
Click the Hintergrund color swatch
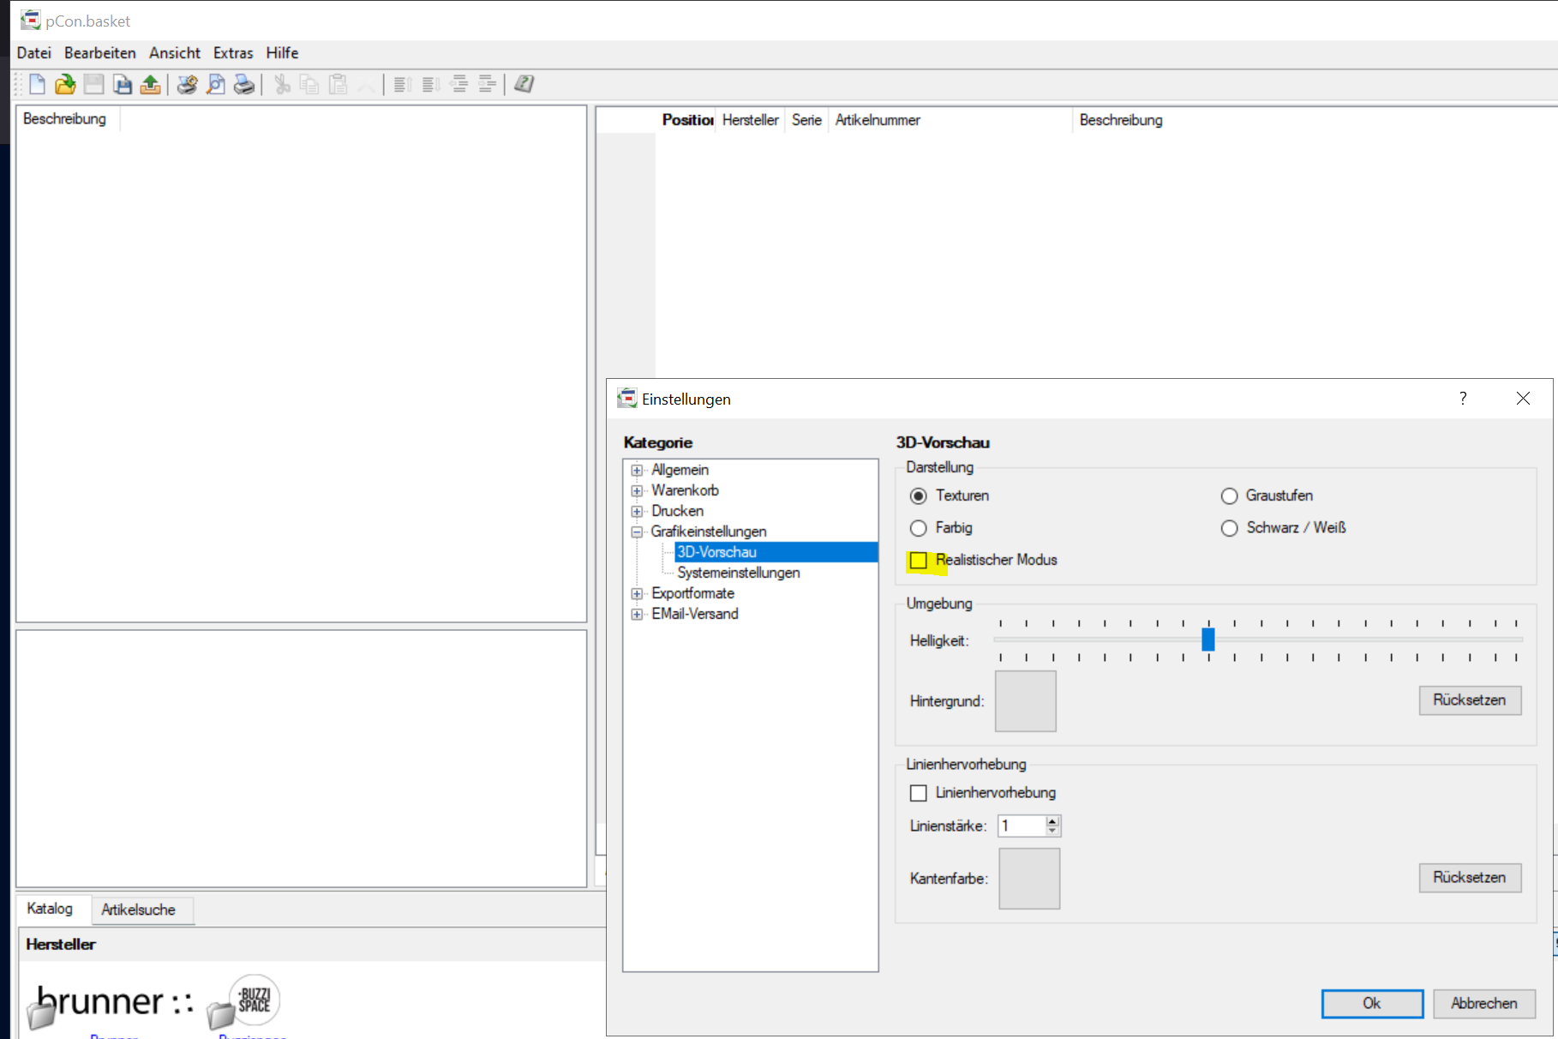pos(1025,701)
